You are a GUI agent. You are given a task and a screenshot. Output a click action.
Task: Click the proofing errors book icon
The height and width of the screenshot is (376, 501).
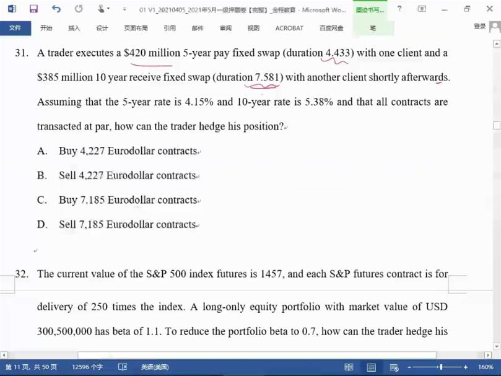tap(123, 367)
